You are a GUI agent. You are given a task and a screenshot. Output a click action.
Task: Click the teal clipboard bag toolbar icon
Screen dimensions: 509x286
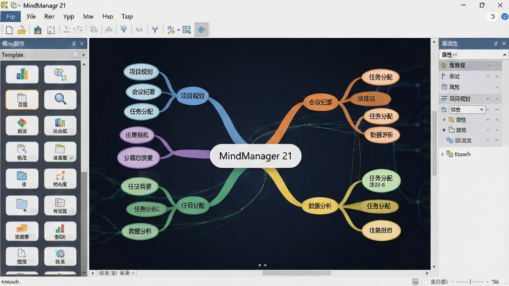coord(38,30)
